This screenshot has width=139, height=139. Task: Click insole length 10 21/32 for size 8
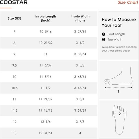(x=46, y=43)
